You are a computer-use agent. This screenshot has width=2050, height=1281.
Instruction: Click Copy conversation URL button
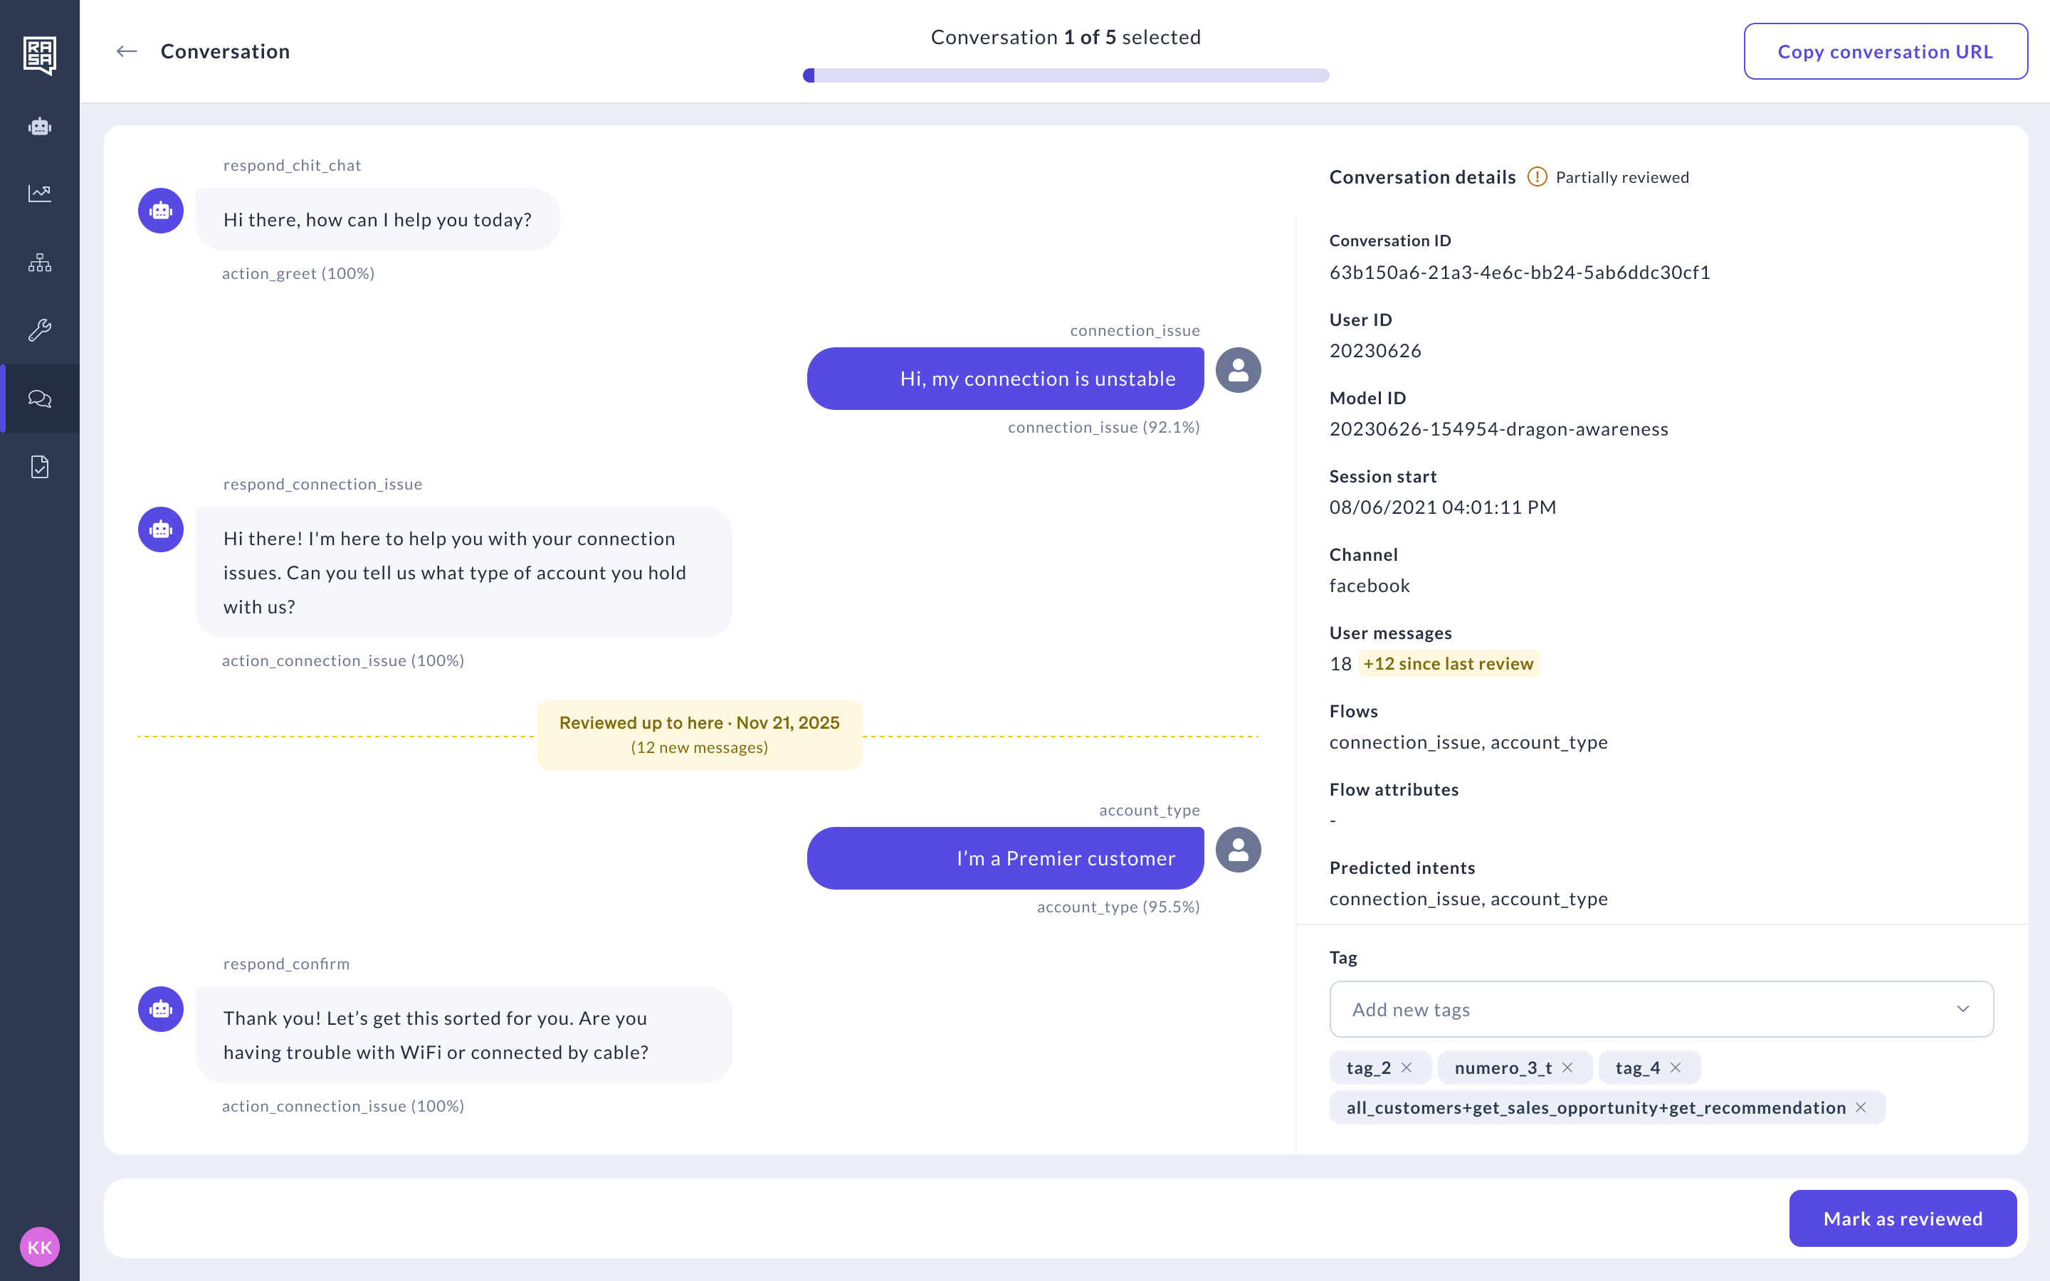tap(1885, 52)
